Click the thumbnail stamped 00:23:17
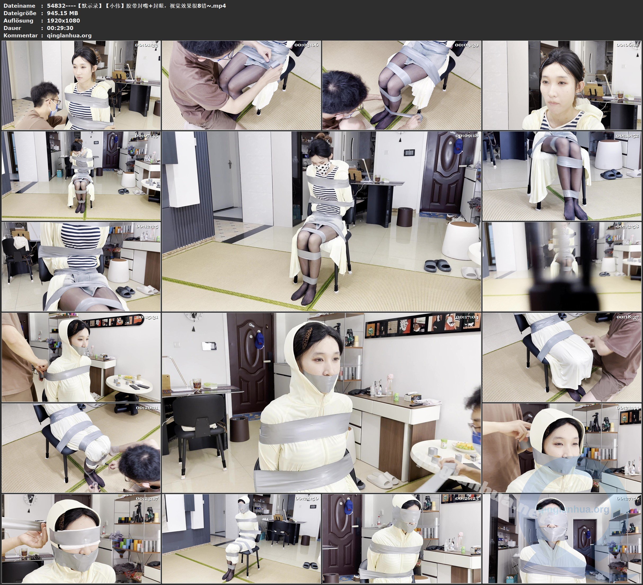Image resolution: width=643 pixels, height=585 pixels. coord(81,539)
